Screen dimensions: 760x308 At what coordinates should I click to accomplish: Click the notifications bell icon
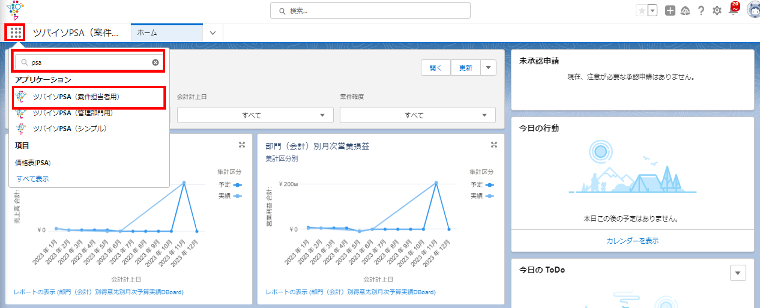(734, 10)
